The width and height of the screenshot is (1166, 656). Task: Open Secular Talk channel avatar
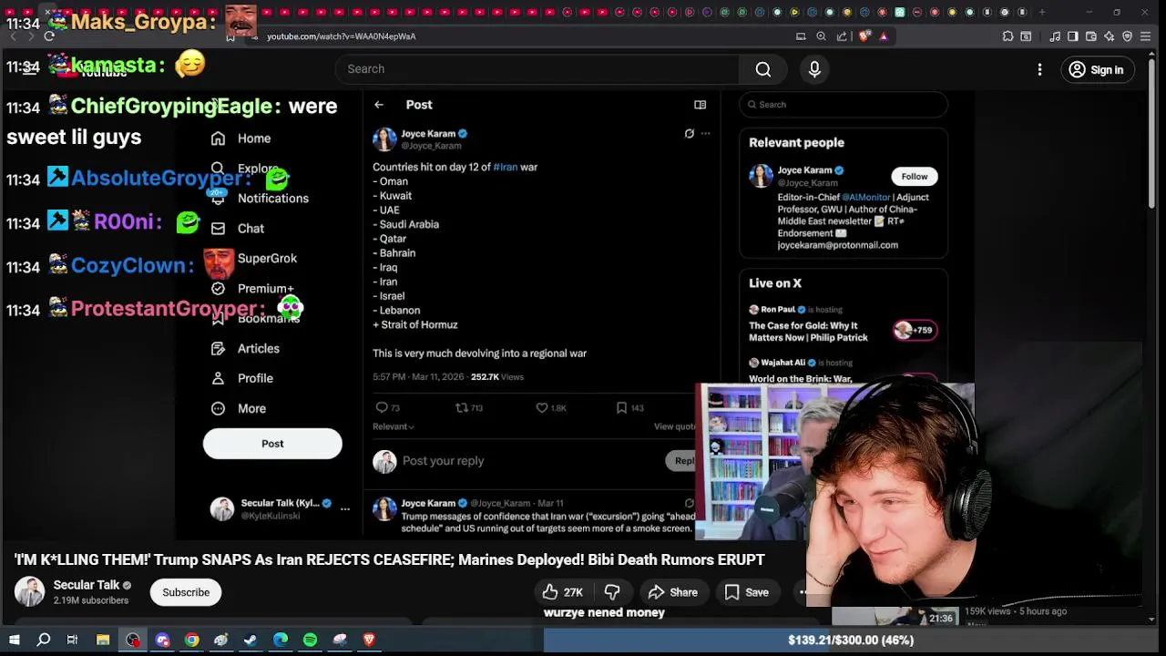pos(29,592)
